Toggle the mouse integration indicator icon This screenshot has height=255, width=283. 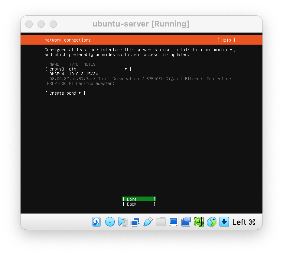211,222
